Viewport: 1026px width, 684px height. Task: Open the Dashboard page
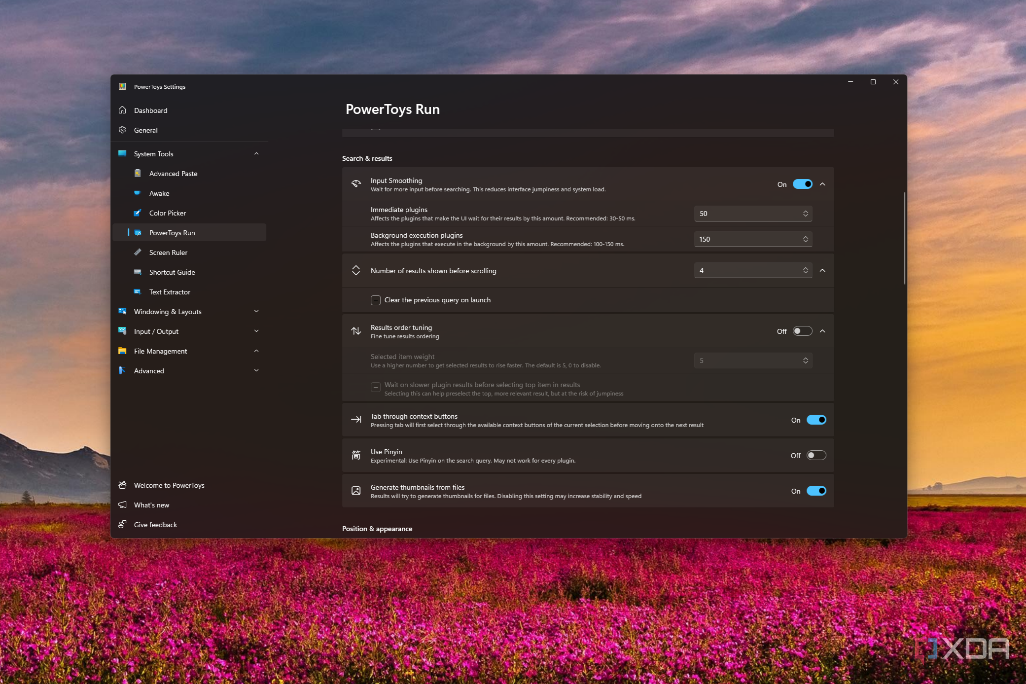pyautogui.click(x=189, y=110)
